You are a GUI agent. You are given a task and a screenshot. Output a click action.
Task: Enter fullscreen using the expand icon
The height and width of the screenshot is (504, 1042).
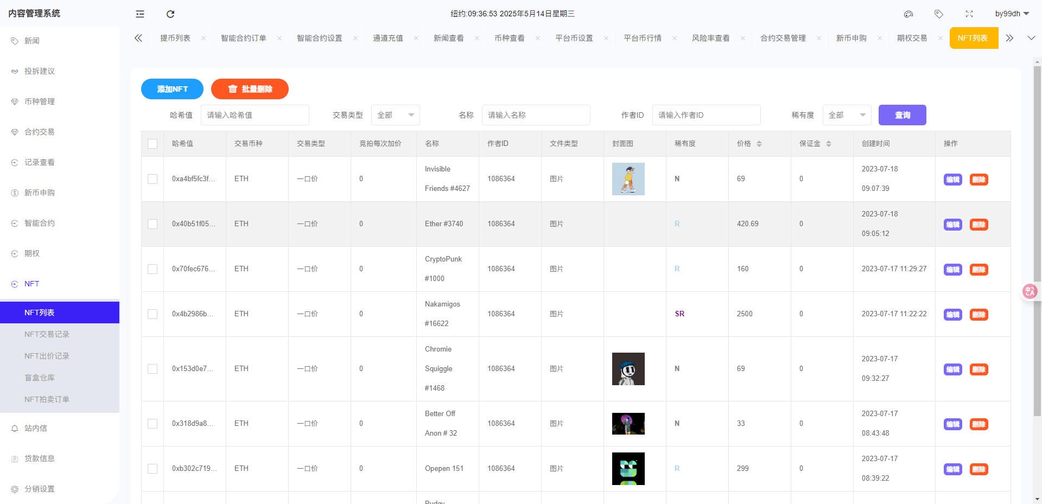click(970, 14)
